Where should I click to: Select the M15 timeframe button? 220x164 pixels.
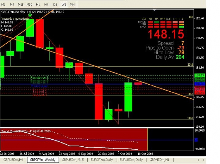(x=21, y=4)
